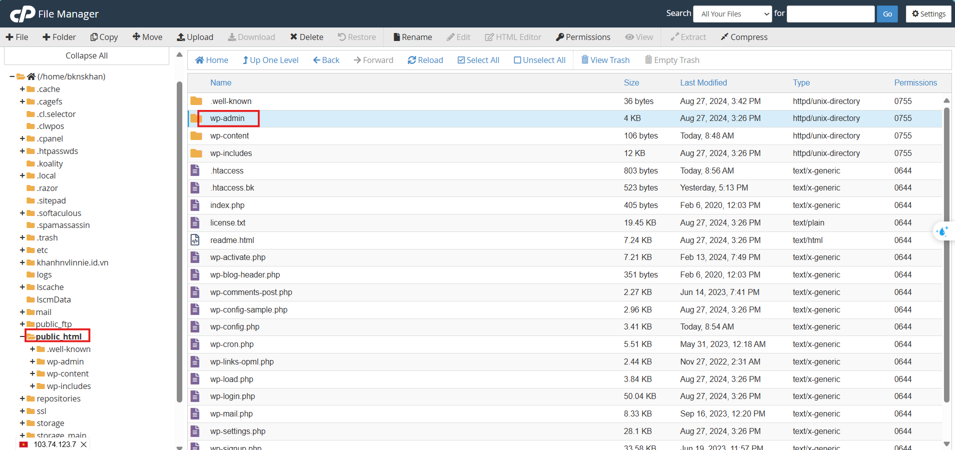955x450 pixels.
Task: Go to Home directory
Action: coord(211,60)
